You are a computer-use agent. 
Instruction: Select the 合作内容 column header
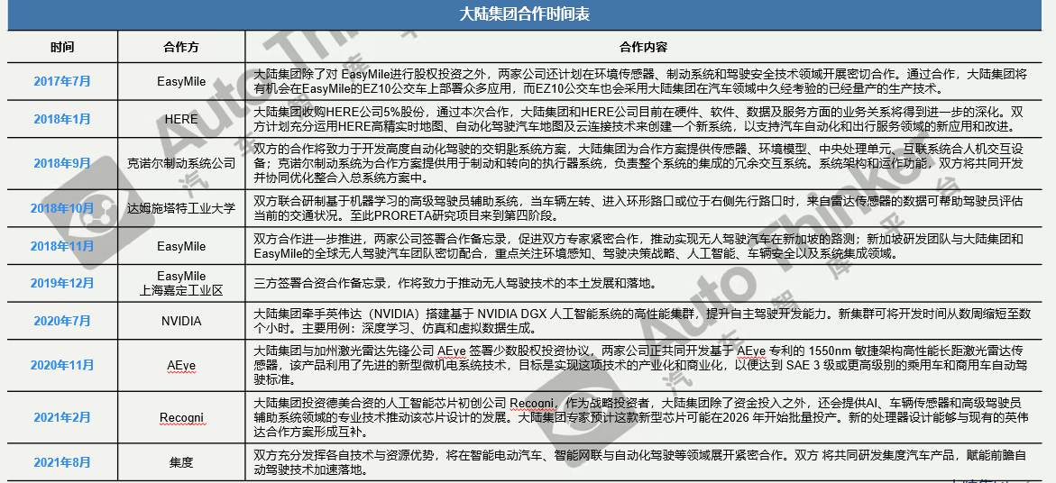[x=643, y=47]
